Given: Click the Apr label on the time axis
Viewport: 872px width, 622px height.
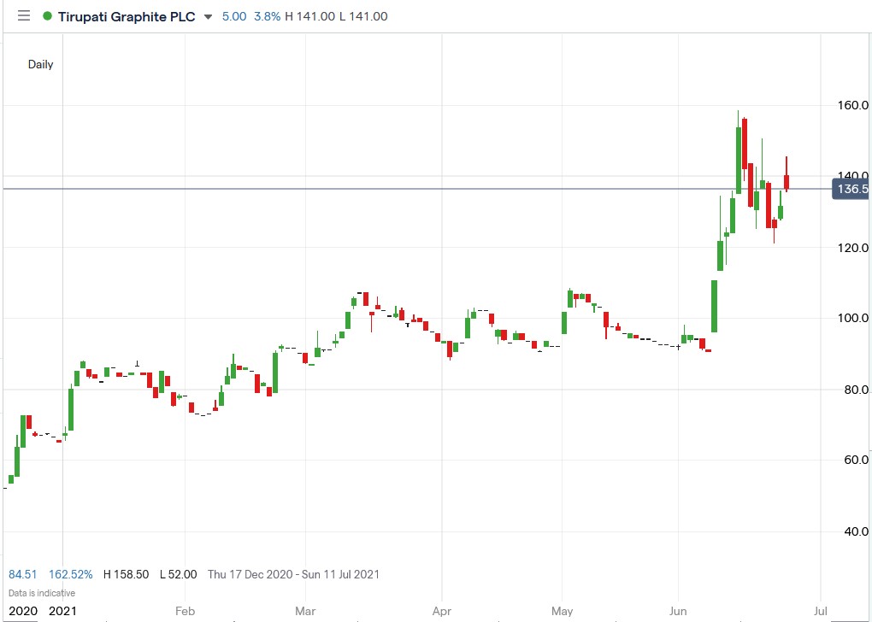Looking at the screenshot, I should pos(441,611).
